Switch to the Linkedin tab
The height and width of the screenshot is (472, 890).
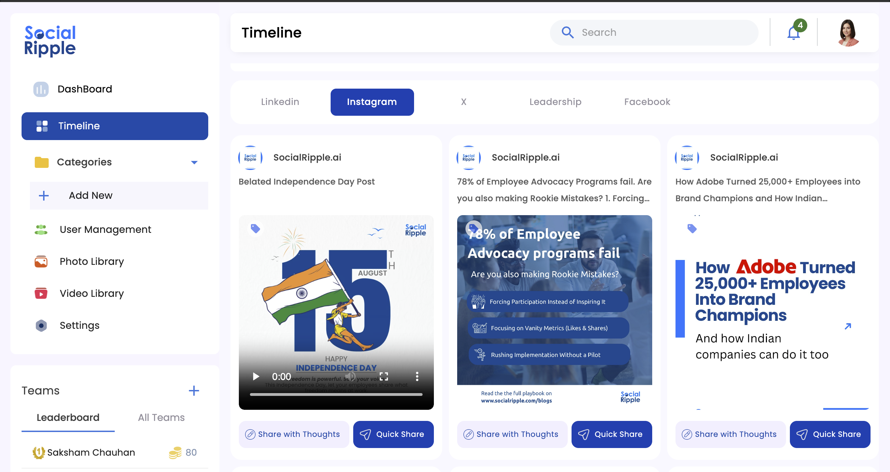point(280,102)
